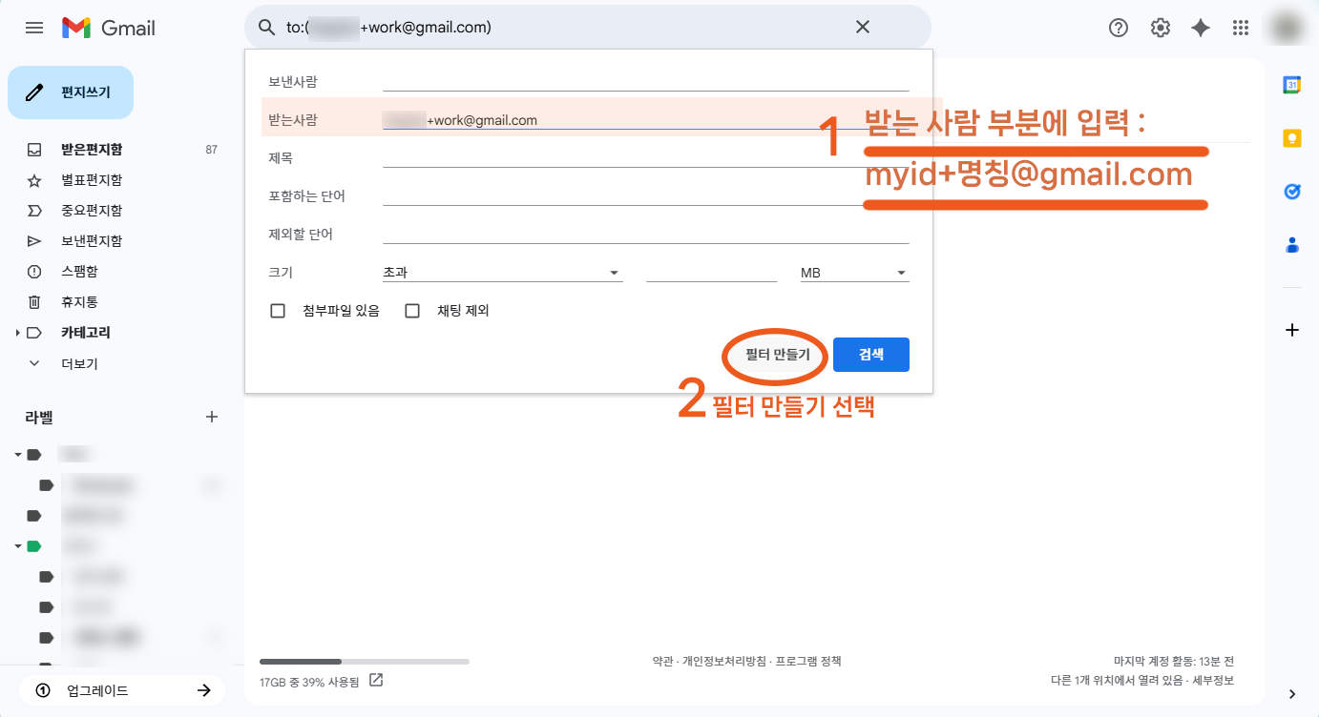The width and height of the screenshot is (1319, 717).
Task: Click the plus icon to create new label
Action: [x=212, y=417]
